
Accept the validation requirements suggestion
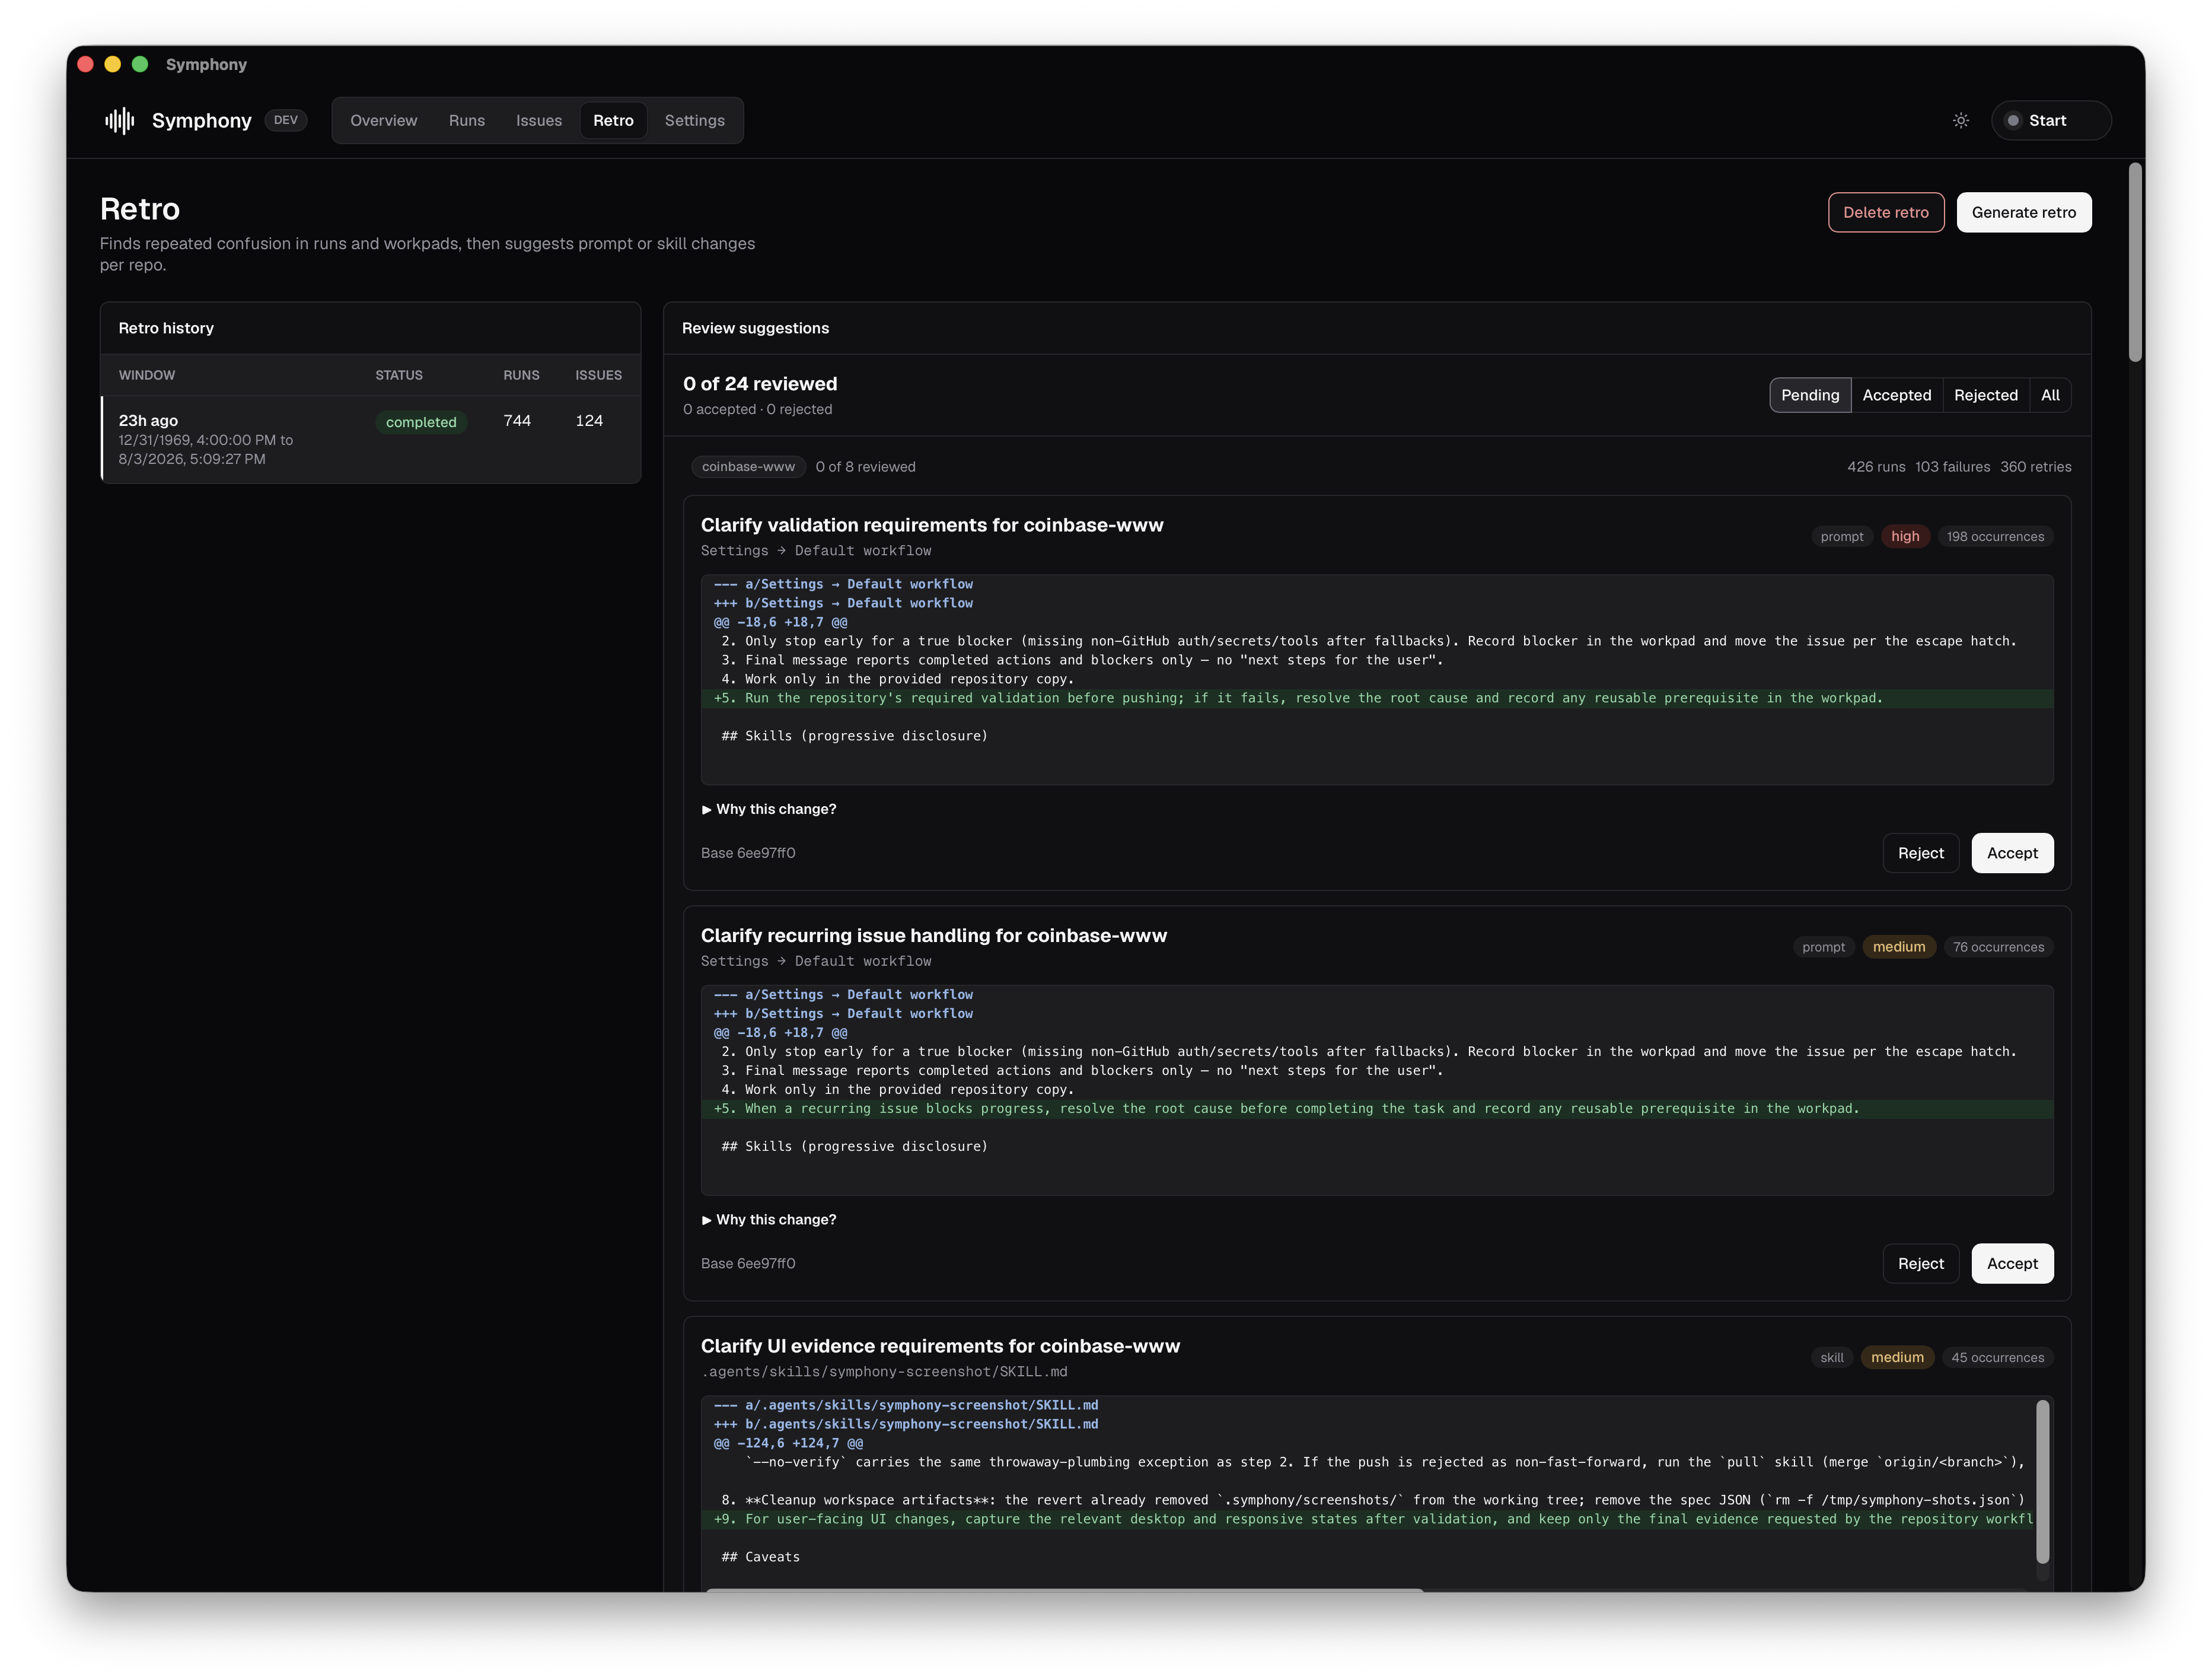2012,854
